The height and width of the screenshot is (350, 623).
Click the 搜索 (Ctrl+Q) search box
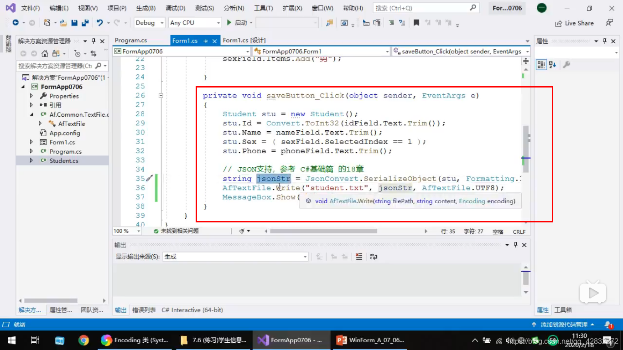(x=426, y=8)
